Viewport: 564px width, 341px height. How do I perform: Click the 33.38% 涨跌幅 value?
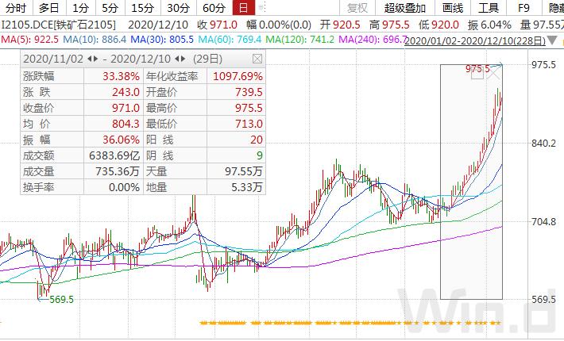pyautogui.click(x=121, y=76)
